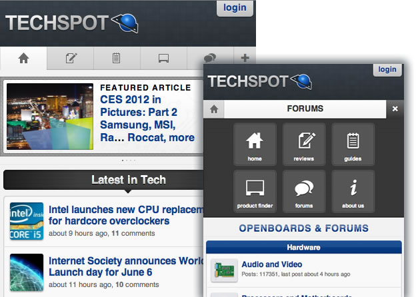Viewport: 420px width, 297px height.
Task: Open the Audio and Video forum
Action: (272, 264)
